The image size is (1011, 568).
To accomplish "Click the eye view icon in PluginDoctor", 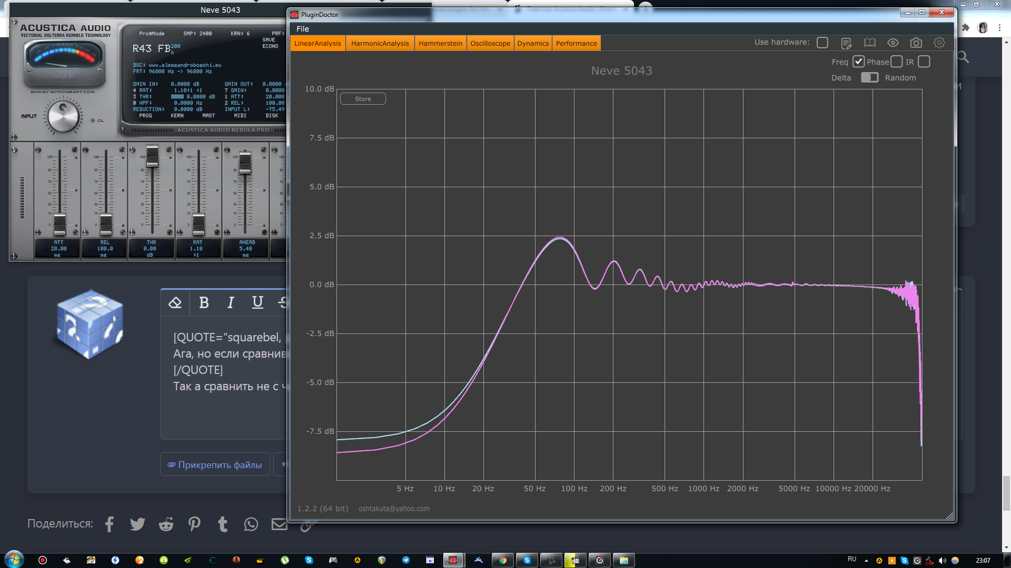I will (893, 43).
